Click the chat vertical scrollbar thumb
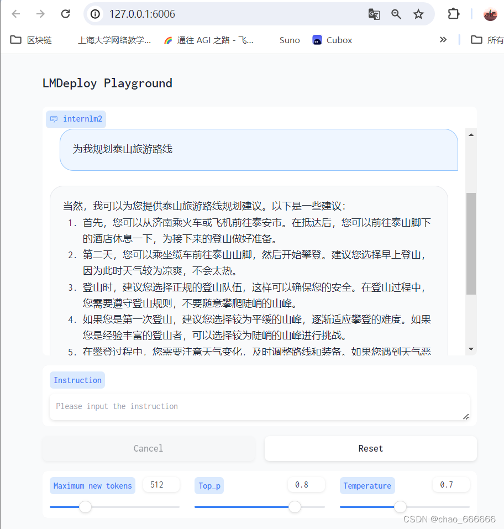504x529 pixels. [x=471, y=244]
